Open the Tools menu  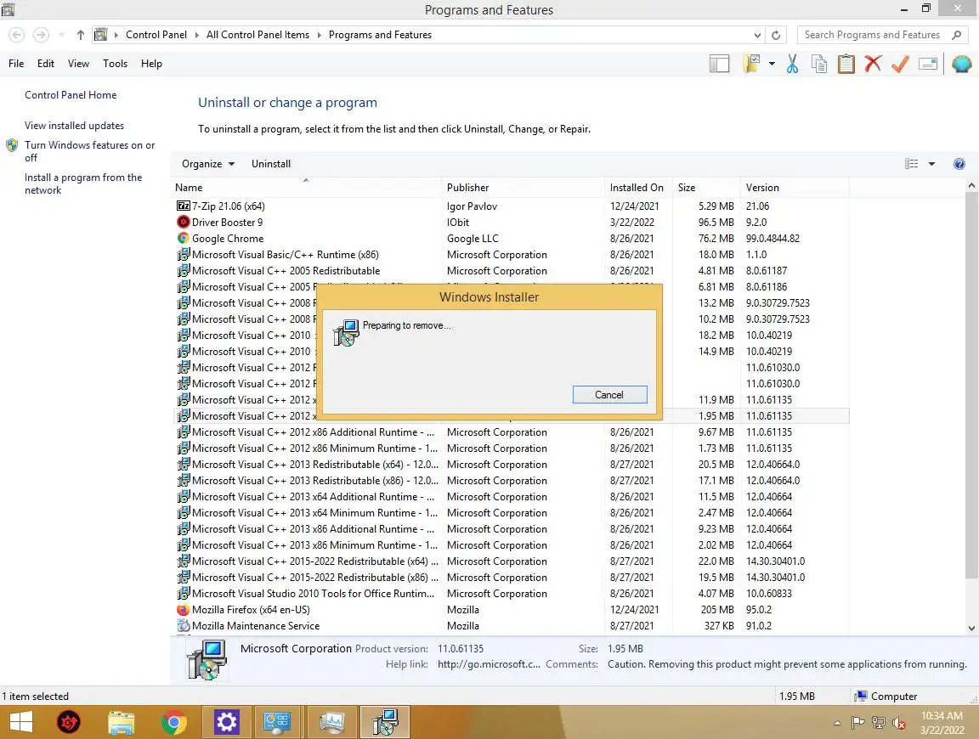pyautogui.click(x=115, y=63)
